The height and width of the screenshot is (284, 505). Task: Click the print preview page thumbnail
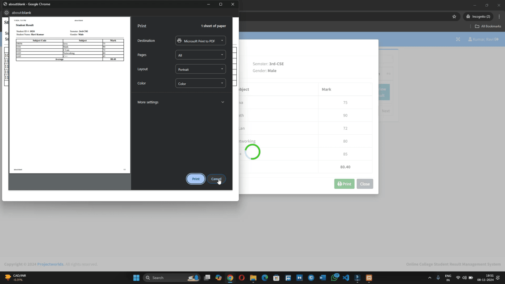70,95
